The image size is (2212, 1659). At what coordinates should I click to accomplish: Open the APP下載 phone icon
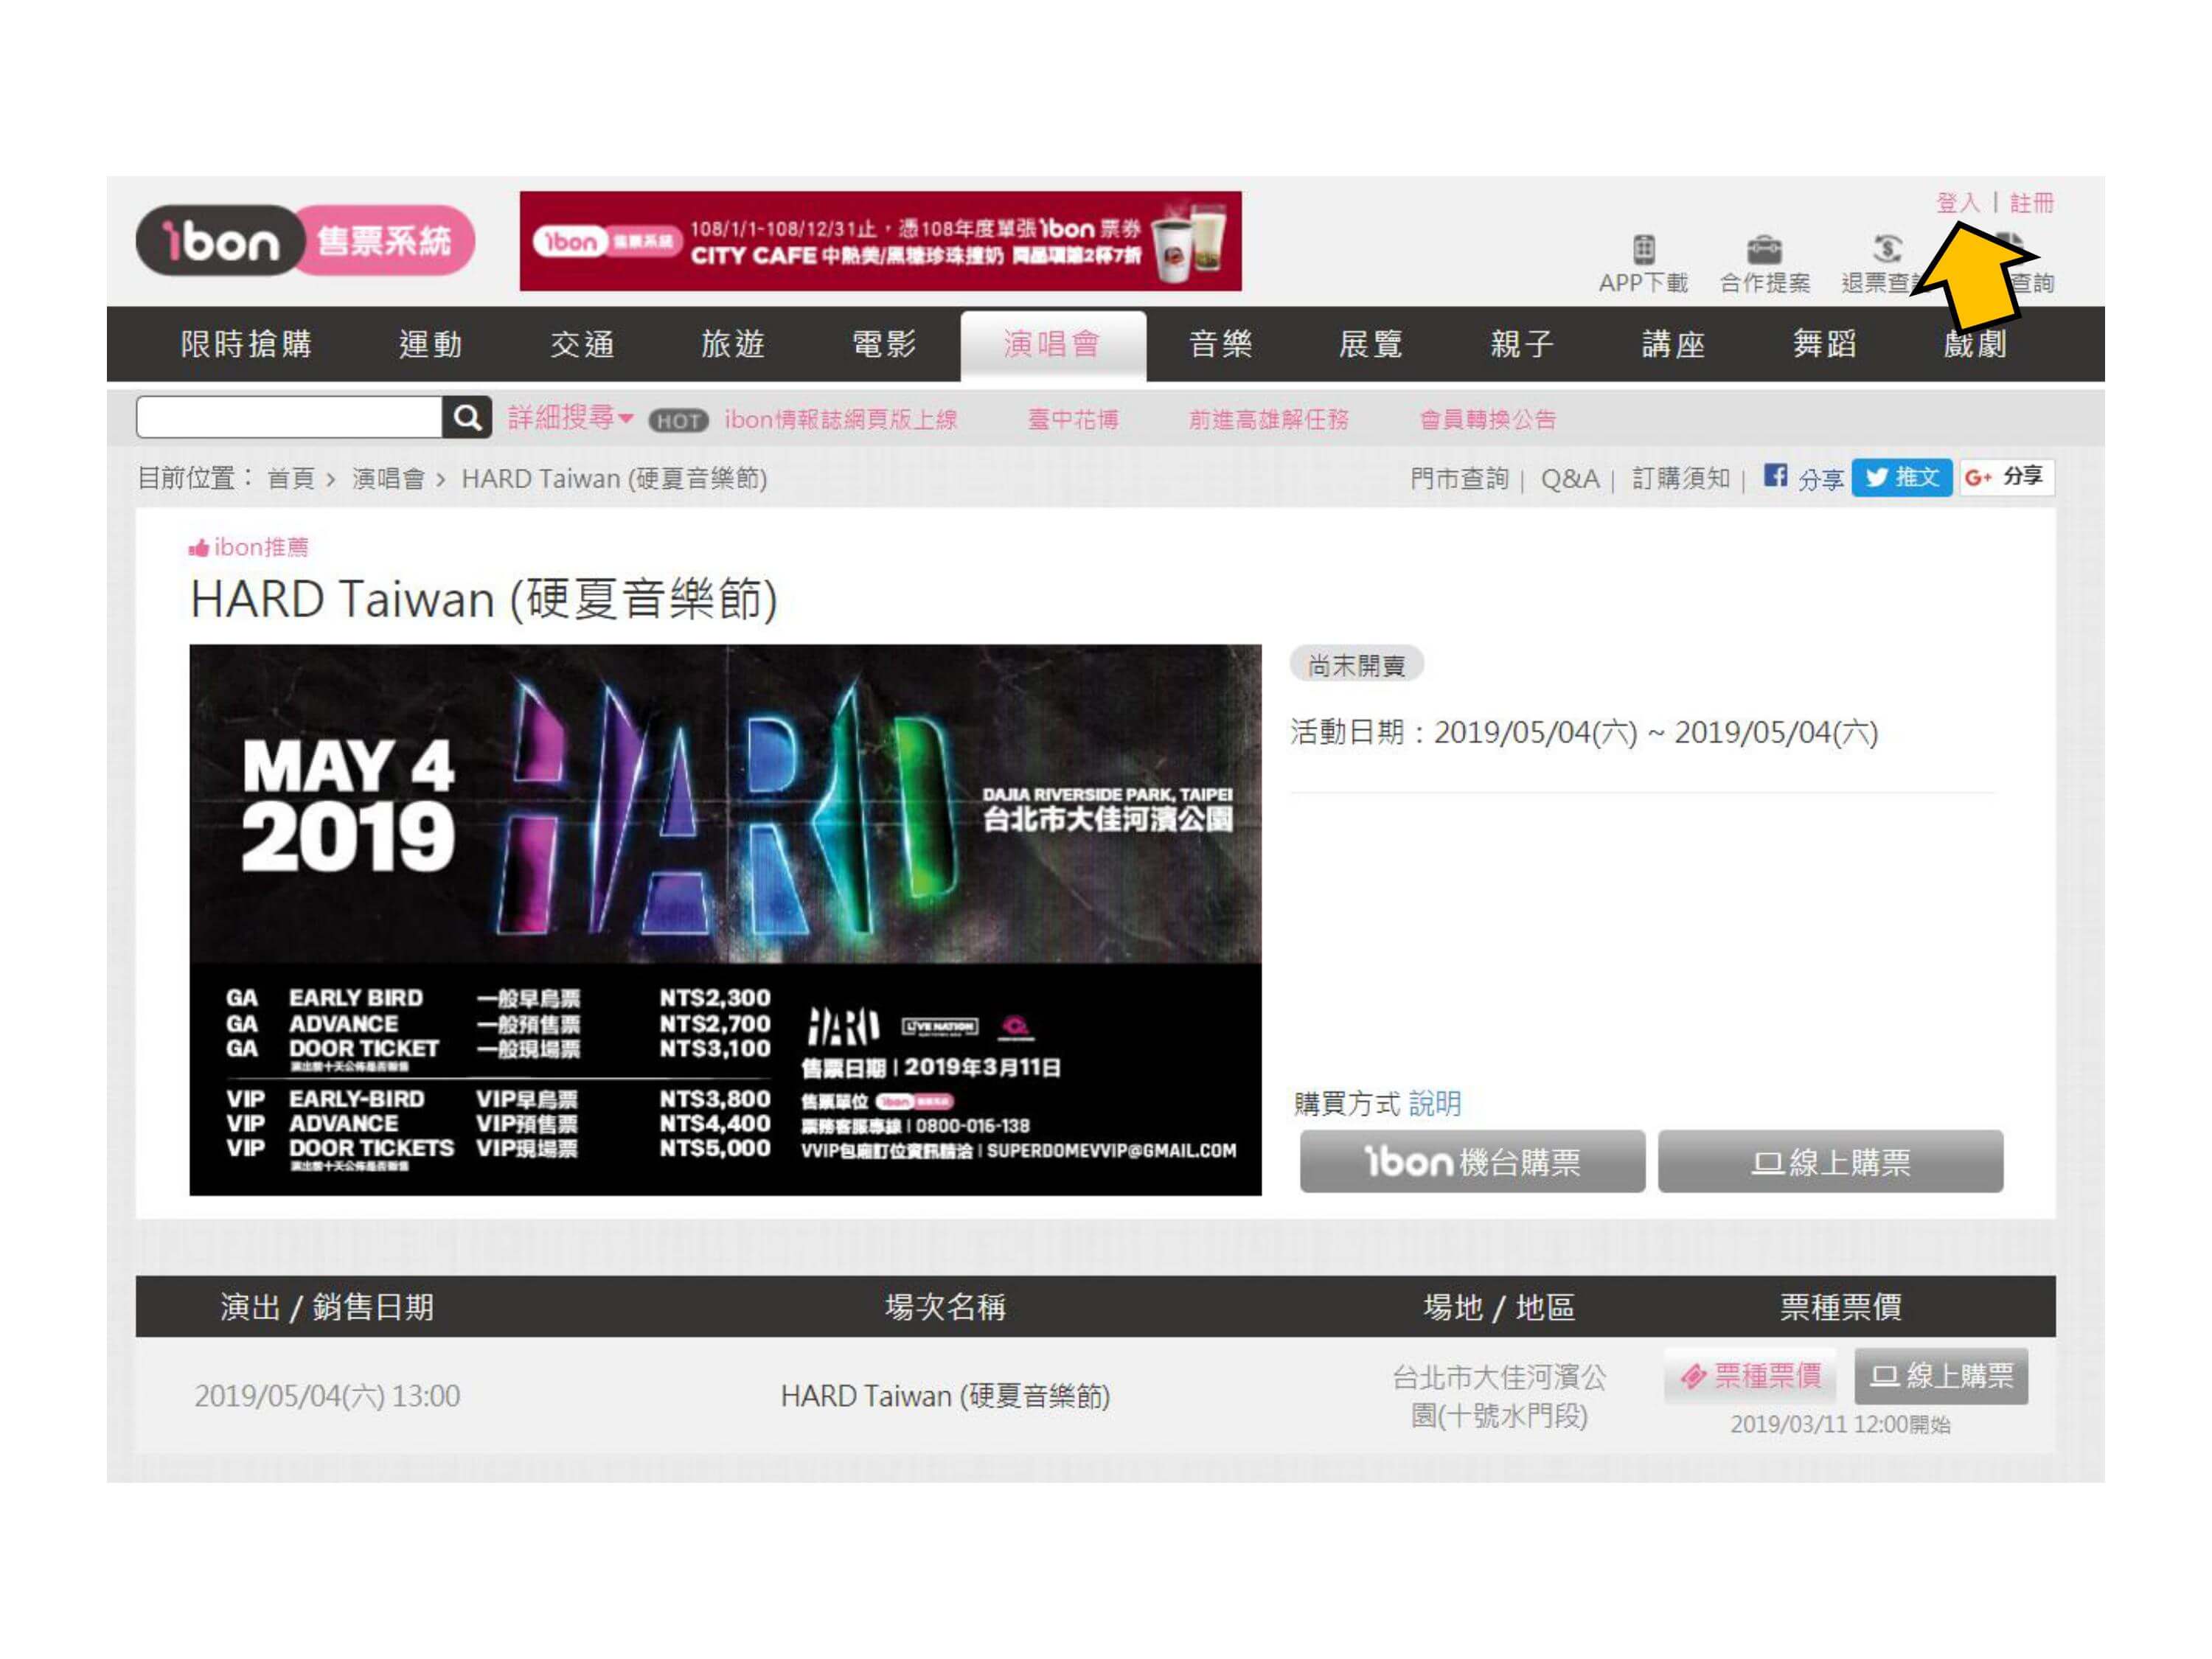click(1643, 249)
